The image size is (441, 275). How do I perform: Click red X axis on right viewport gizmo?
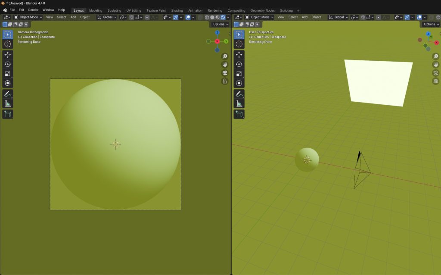point(436,43)
